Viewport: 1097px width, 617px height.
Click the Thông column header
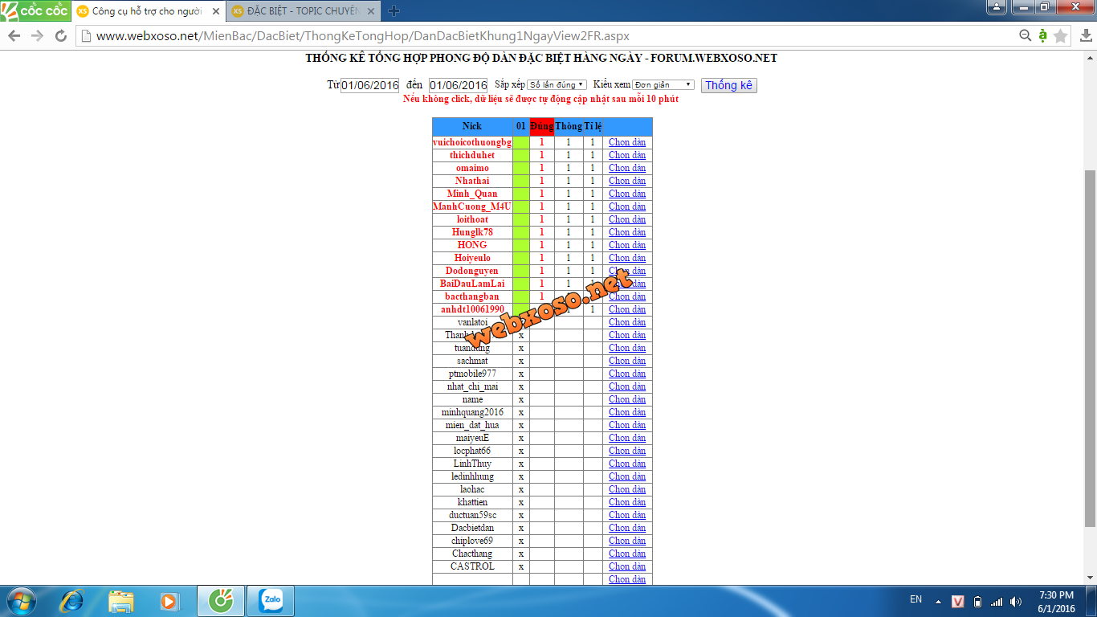coord(569,126)
